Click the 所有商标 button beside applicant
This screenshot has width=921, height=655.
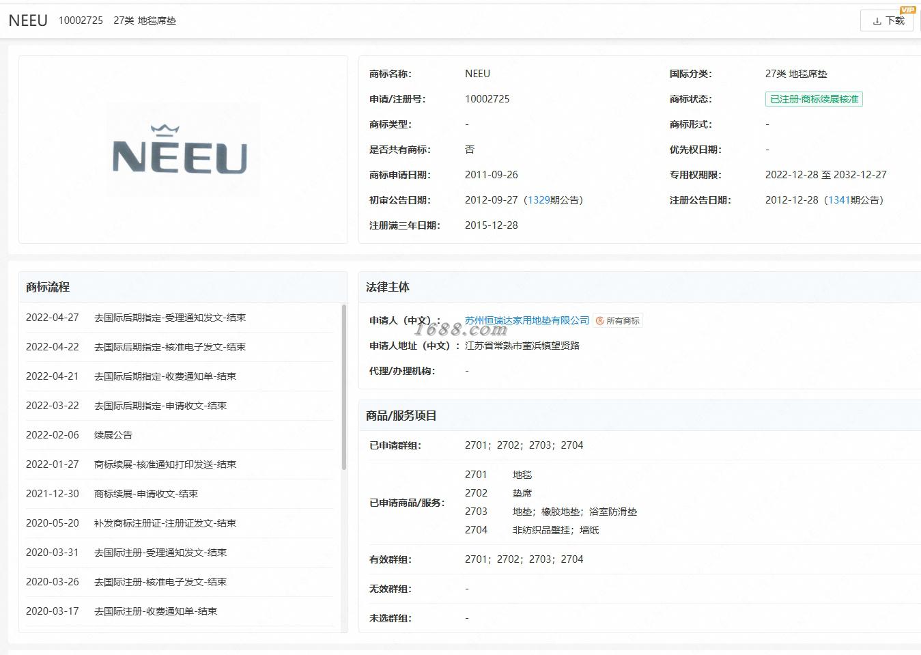tap(618, 320)
